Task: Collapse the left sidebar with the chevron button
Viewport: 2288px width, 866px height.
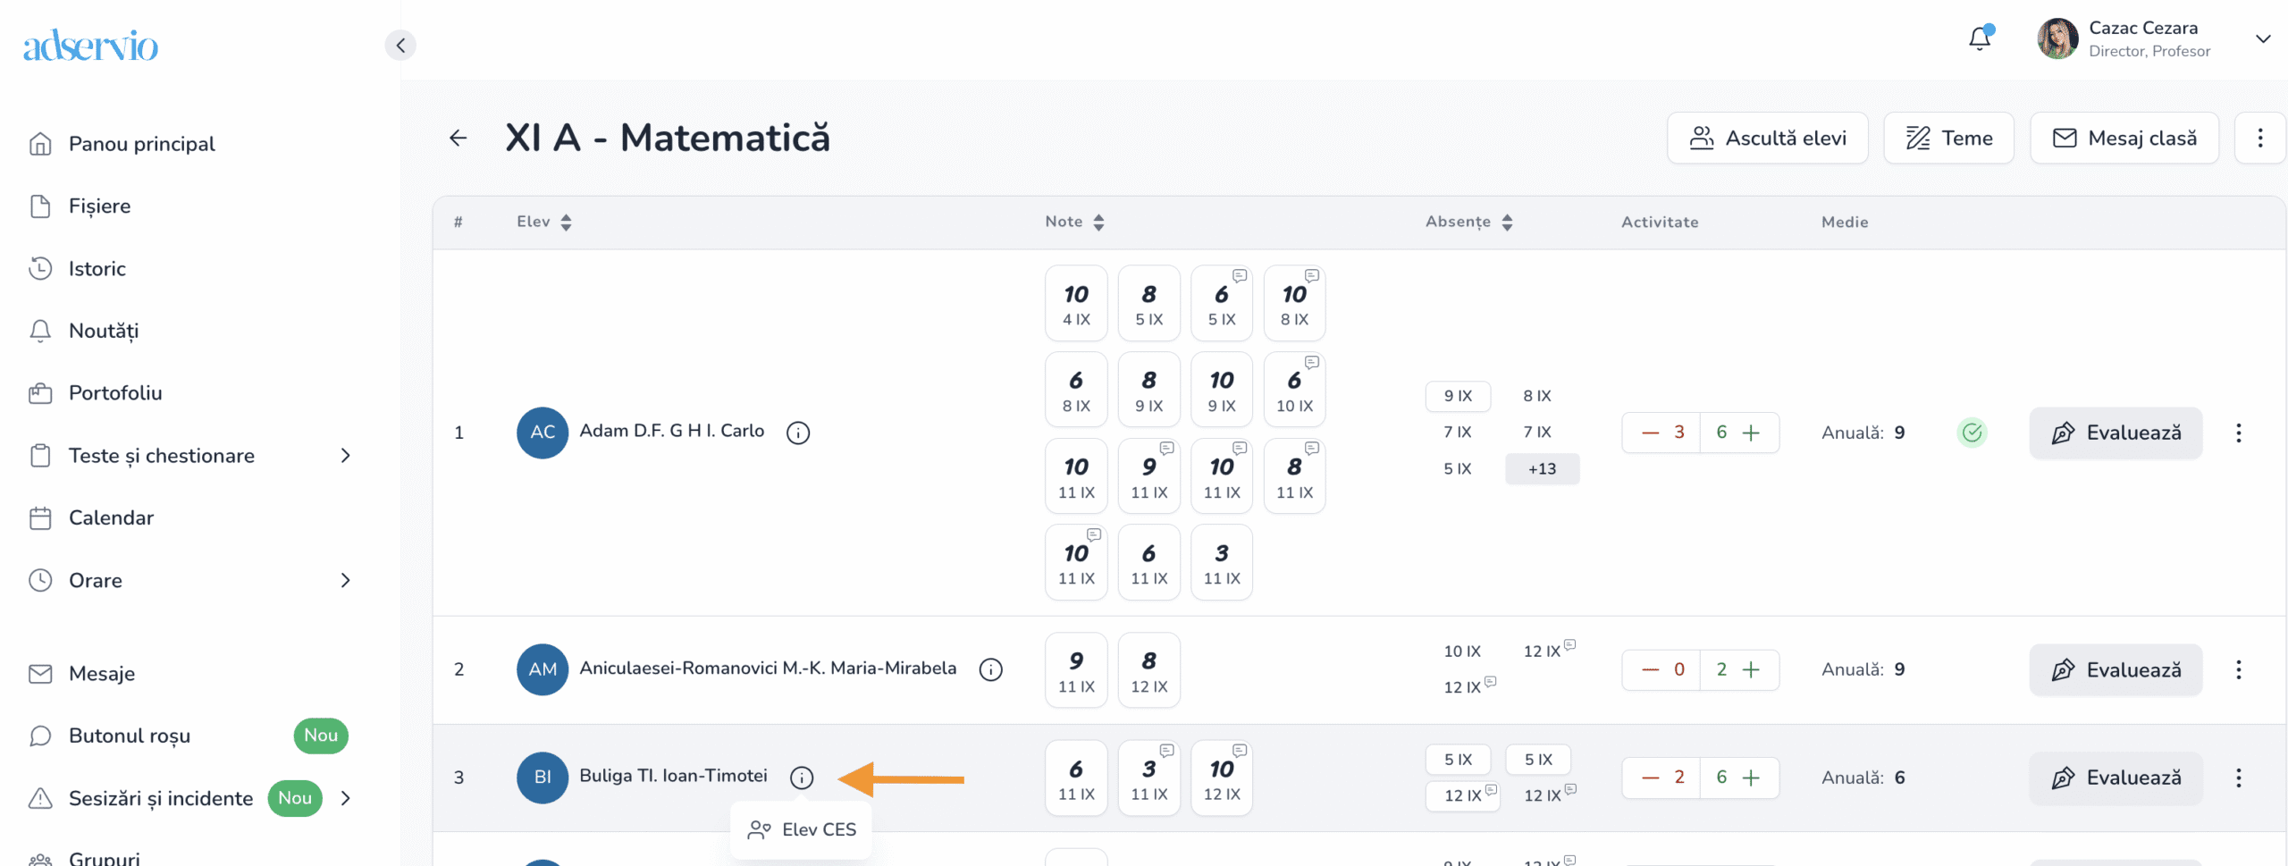Action: [x=400, y=45]
